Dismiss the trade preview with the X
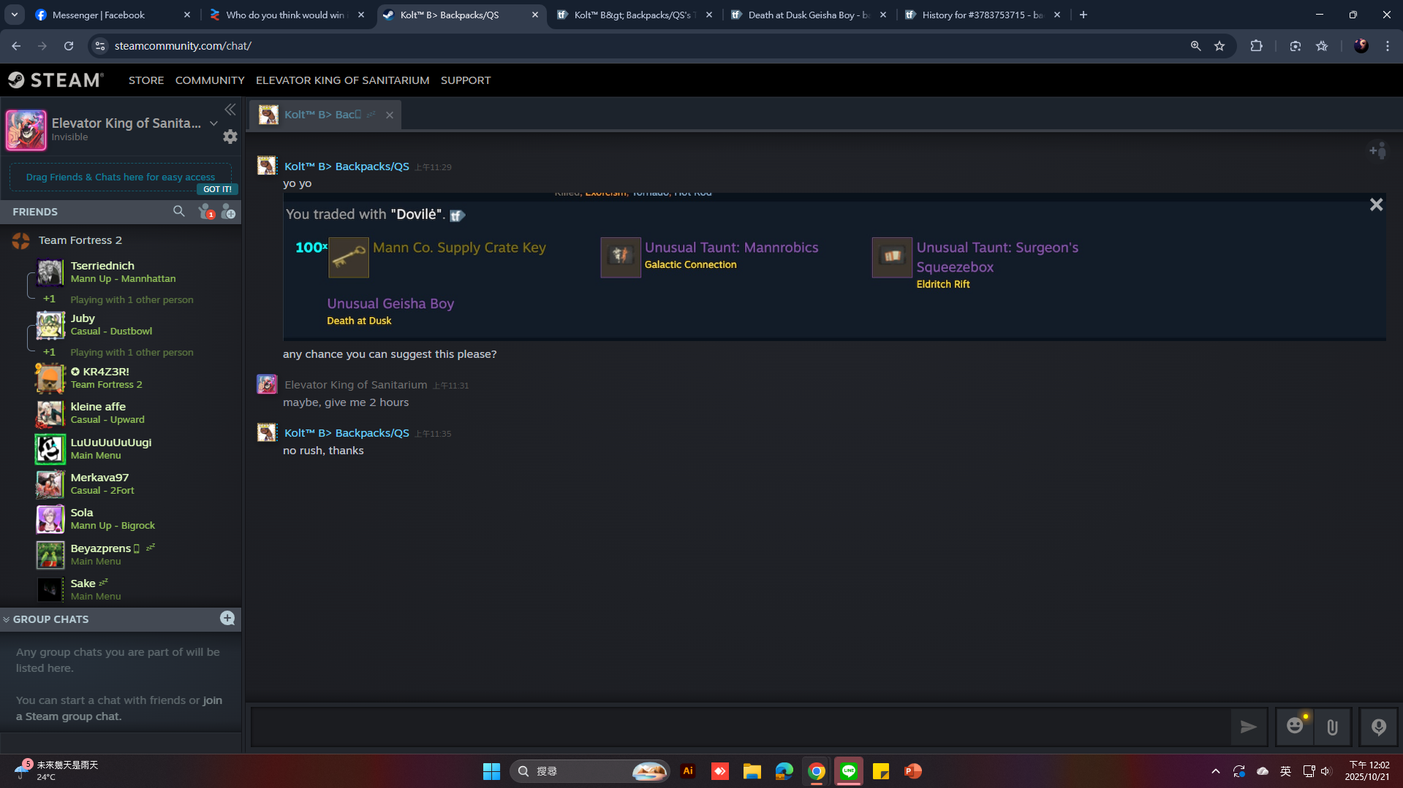 (1375, 204)
